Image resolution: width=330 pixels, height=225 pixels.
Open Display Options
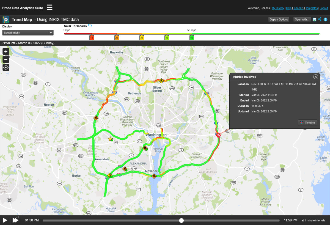coord(279,19)
